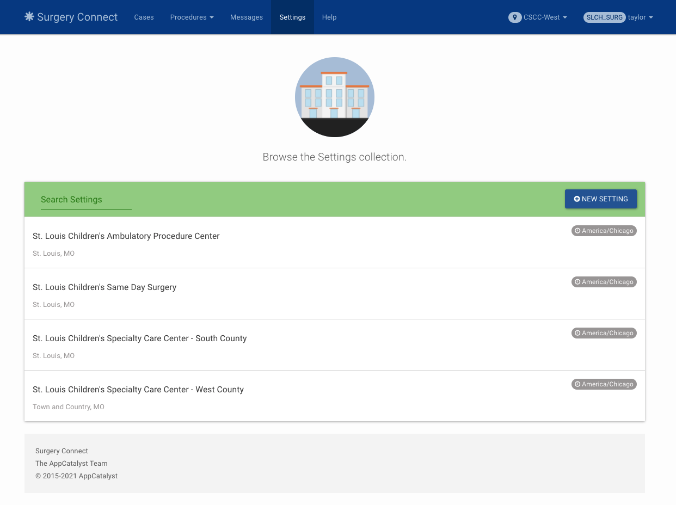Expand the Procedures dropdown menu
Image resolution: width=676 pixels, height=505 pixels.
click(x=192, y=17)
